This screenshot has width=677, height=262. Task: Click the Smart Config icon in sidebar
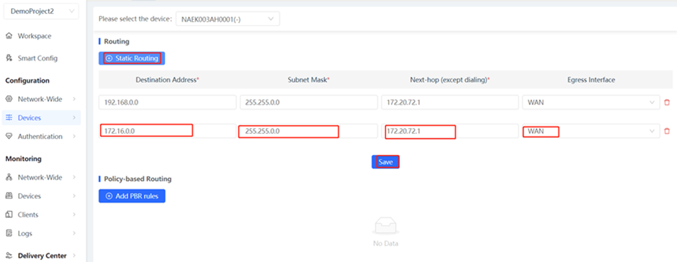point(9,58)
